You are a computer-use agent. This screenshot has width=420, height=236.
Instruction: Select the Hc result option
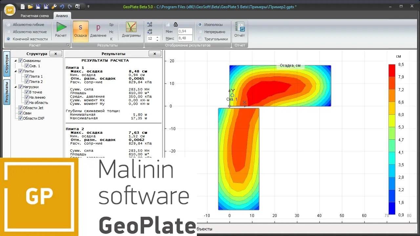coord(111,32)
